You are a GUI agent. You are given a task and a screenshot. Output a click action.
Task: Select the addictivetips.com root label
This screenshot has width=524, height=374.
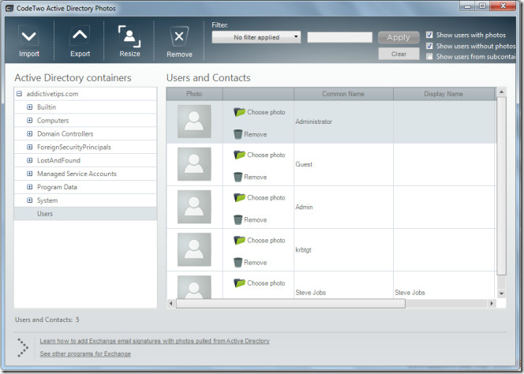pos(52,94)
